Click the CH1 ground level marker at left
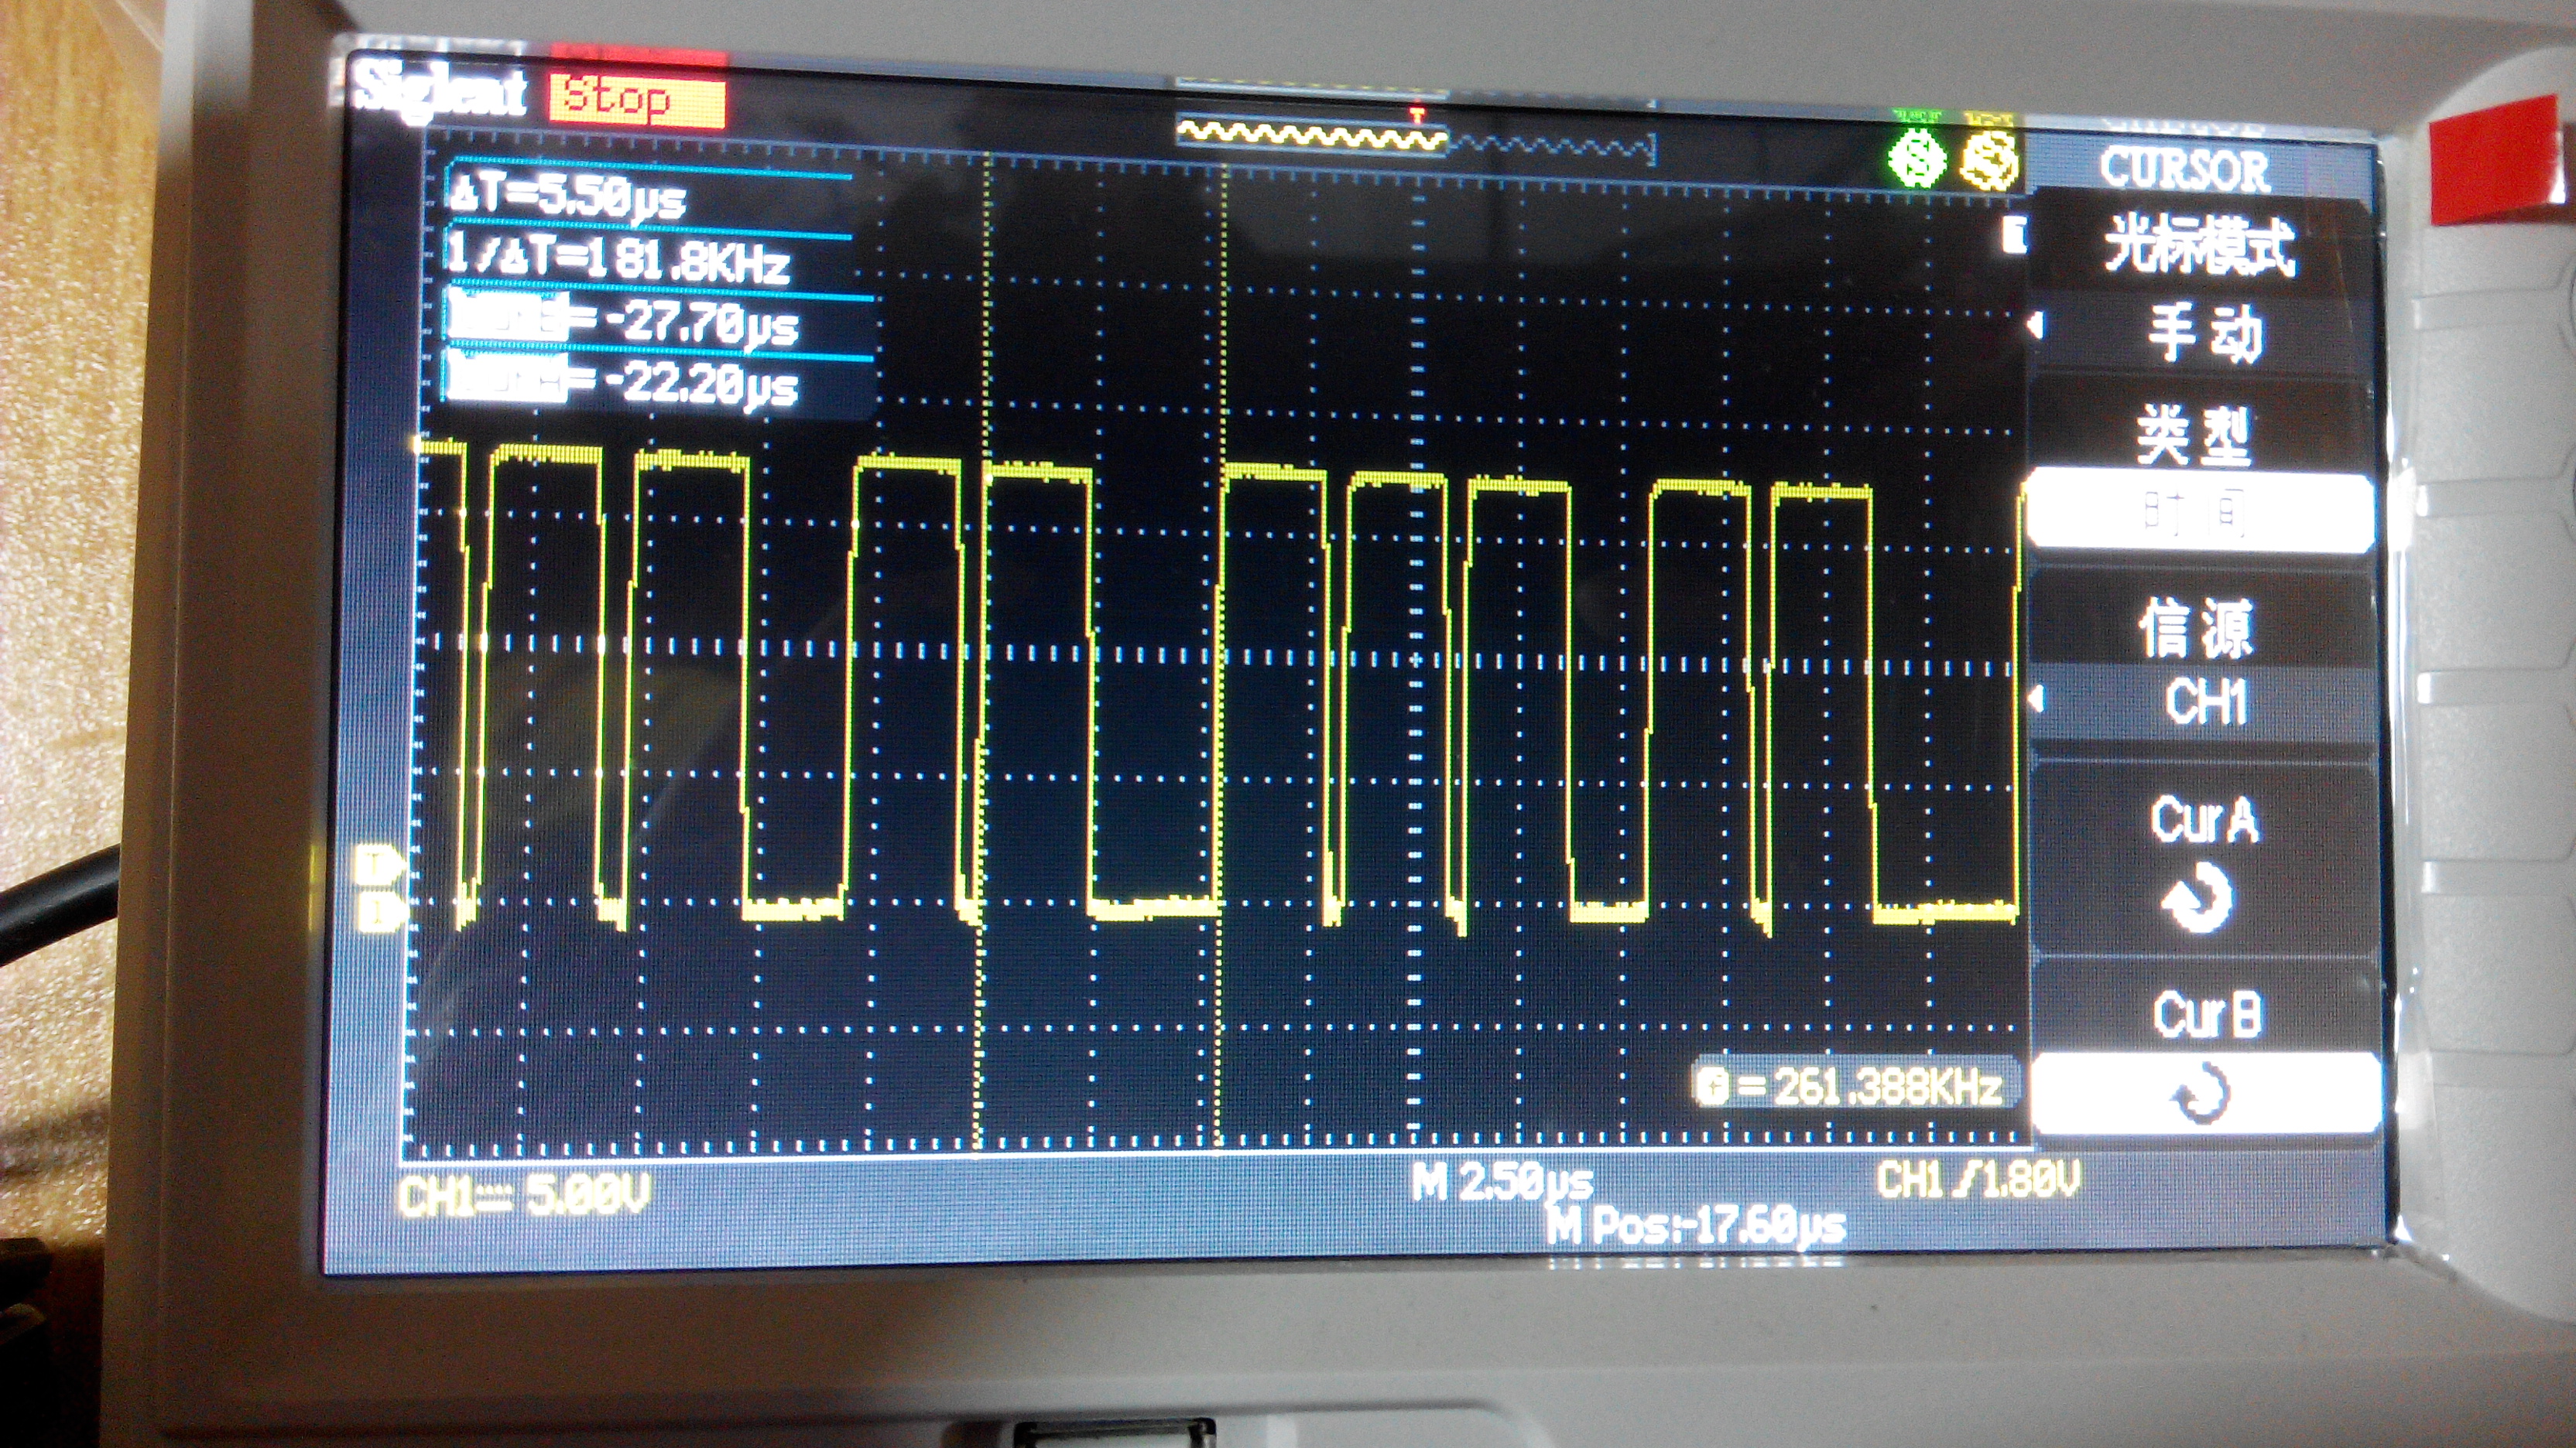Screen dimensions: 2576x1448 [x=380, y=913]
